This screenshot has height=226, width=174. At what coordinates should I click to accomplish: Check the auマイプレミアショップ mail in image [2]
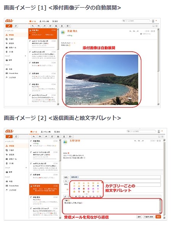pos(31,208)
